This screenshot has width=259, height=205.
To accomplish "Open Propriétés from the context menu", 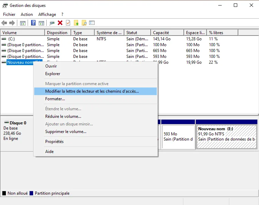I will tap(95, 142).
